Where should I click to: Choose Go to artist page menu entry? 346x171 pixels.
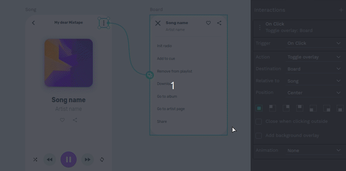click(171, 109)
